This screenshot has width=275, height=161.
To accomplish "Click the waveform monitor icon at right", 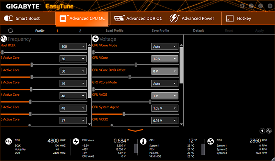I will coord(269,130).
